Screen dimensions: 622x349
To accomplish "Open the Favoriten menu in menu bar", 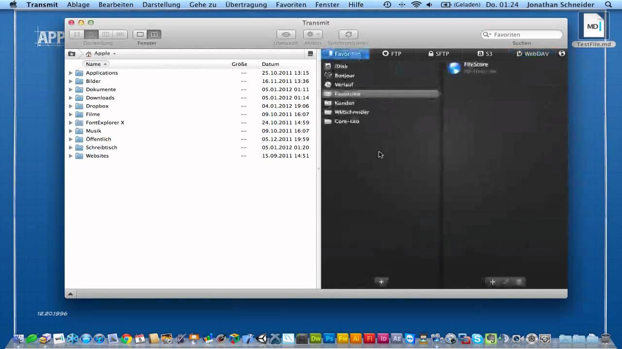I will click(291, 4).
